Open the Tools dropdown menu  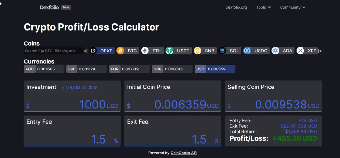[263, 7]
